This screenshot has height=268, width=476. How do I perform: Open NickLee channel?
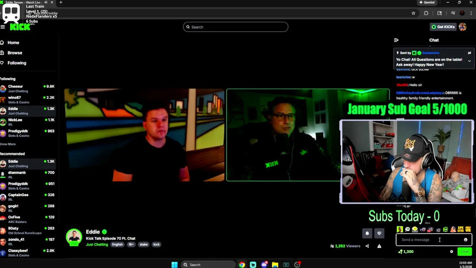[x=28, y=122]
